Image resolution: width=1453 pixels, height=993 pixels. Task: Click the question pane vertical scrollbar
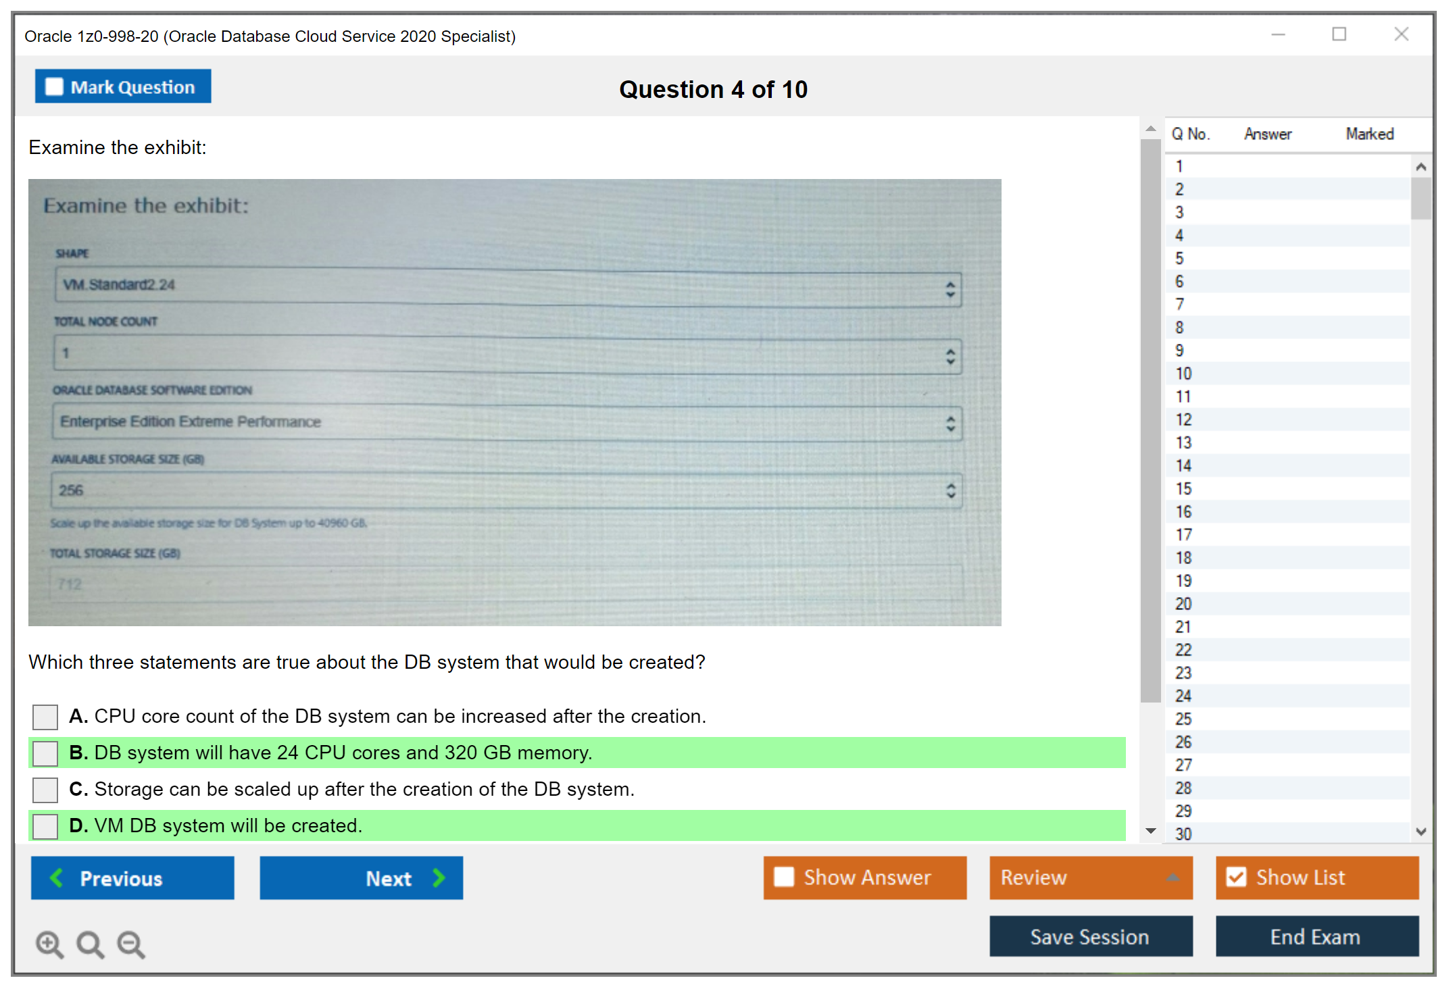[1150, 419]
